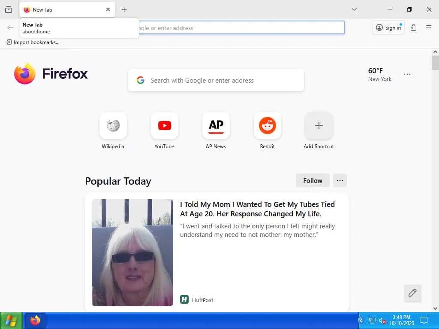The image size is (439, 329).
Task: Click the Wikipedia label under its tile
Action: tap(113, 147)
